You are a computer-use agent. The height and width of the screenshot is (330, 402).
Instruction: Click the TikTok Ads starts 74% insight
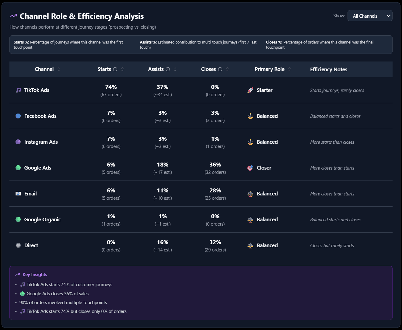click(x=69, y=284)
